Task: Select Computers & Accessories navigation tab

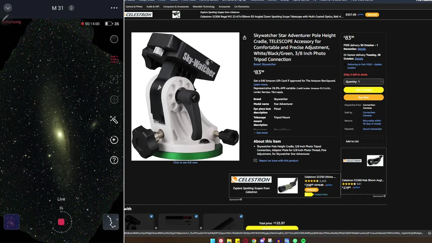Action: 176,6
